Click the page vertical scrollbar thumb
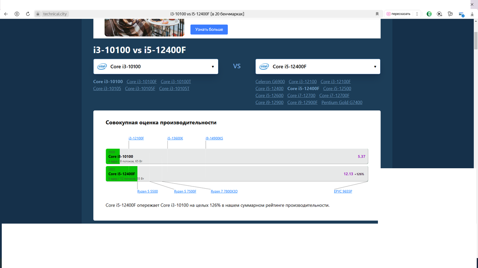The width and height of the screenshot is (478, 268). (x=476, y=41)
